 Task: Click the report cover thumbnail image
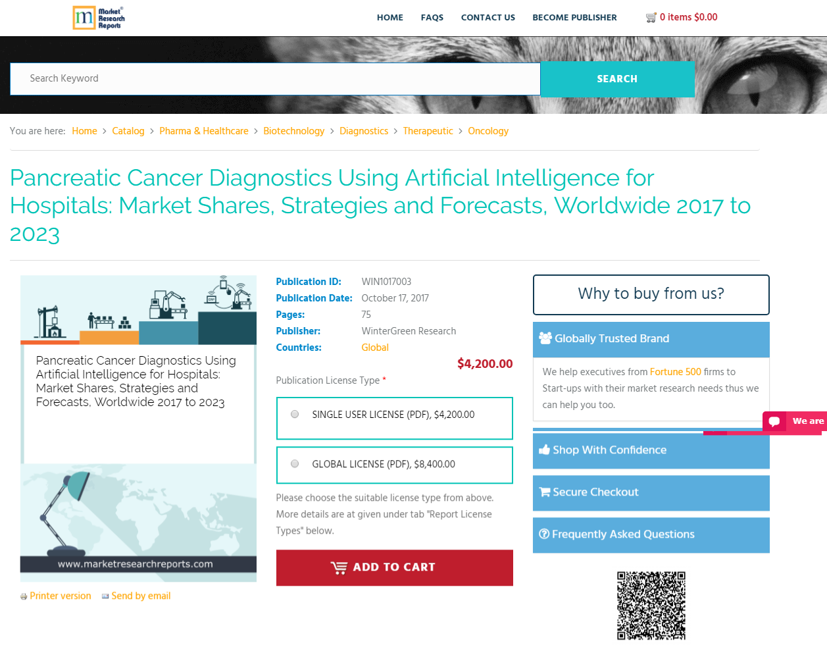point(138,428)
